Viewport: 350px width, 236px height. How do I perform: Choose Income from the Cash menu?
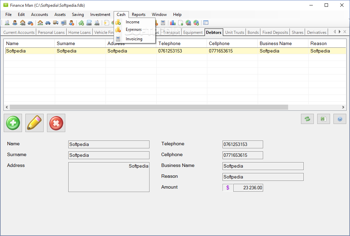[135, 22]
